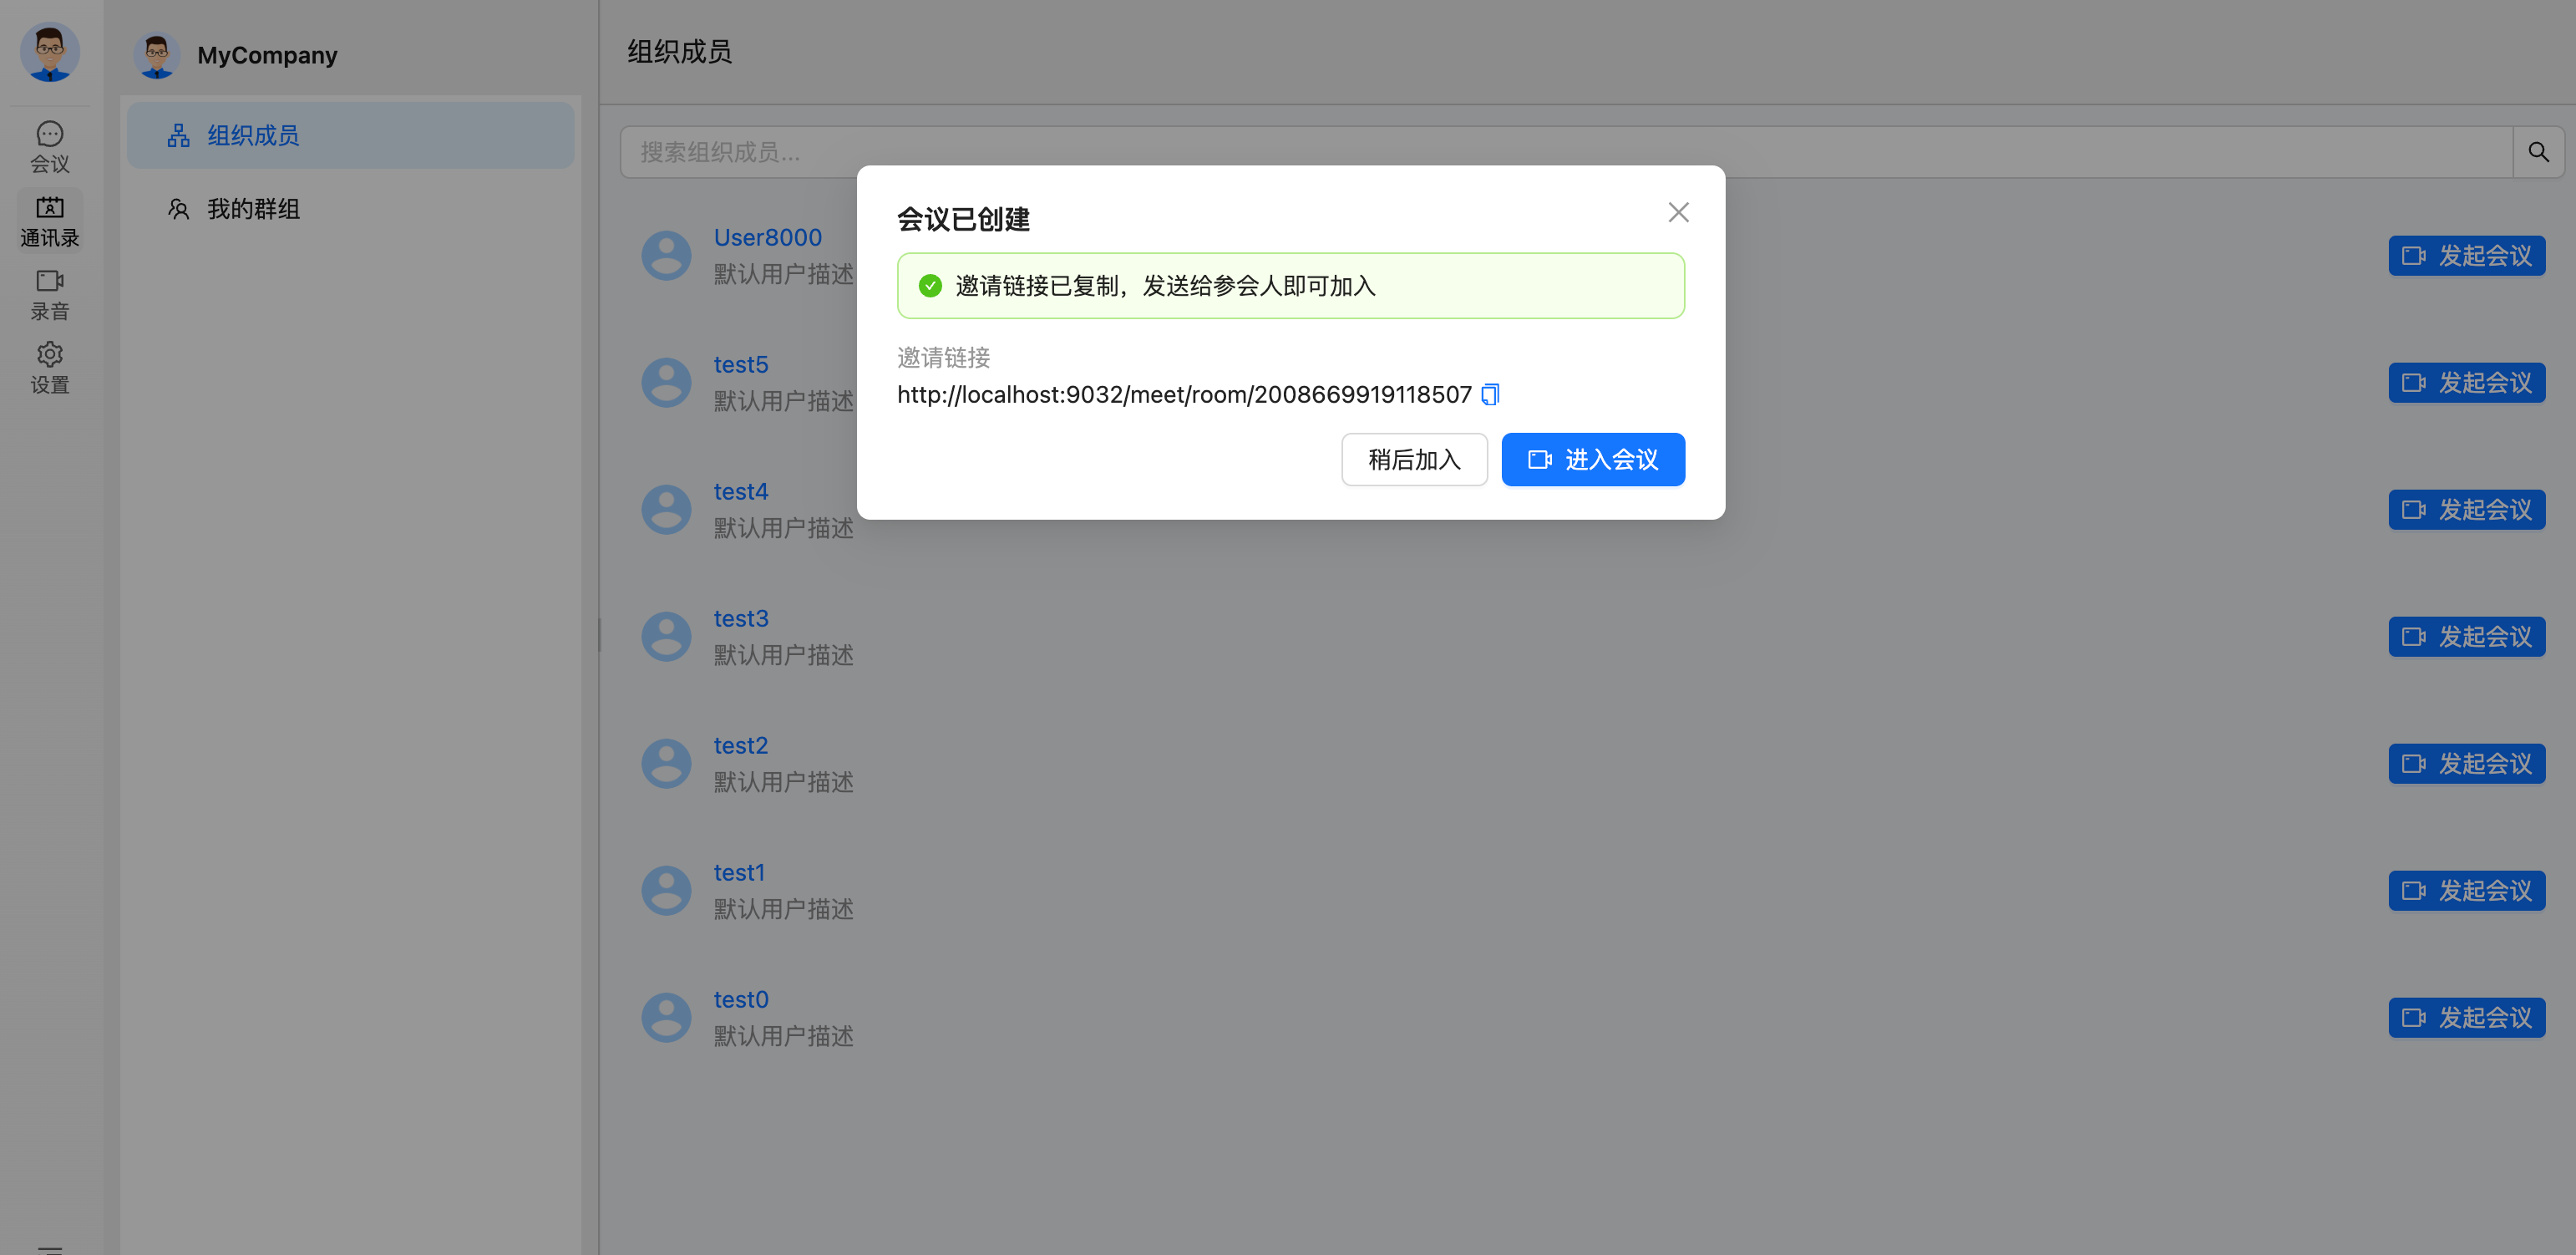2576x1255 pixels.
Task: Start a meeting with test4
Action: tap(2466, 510)
